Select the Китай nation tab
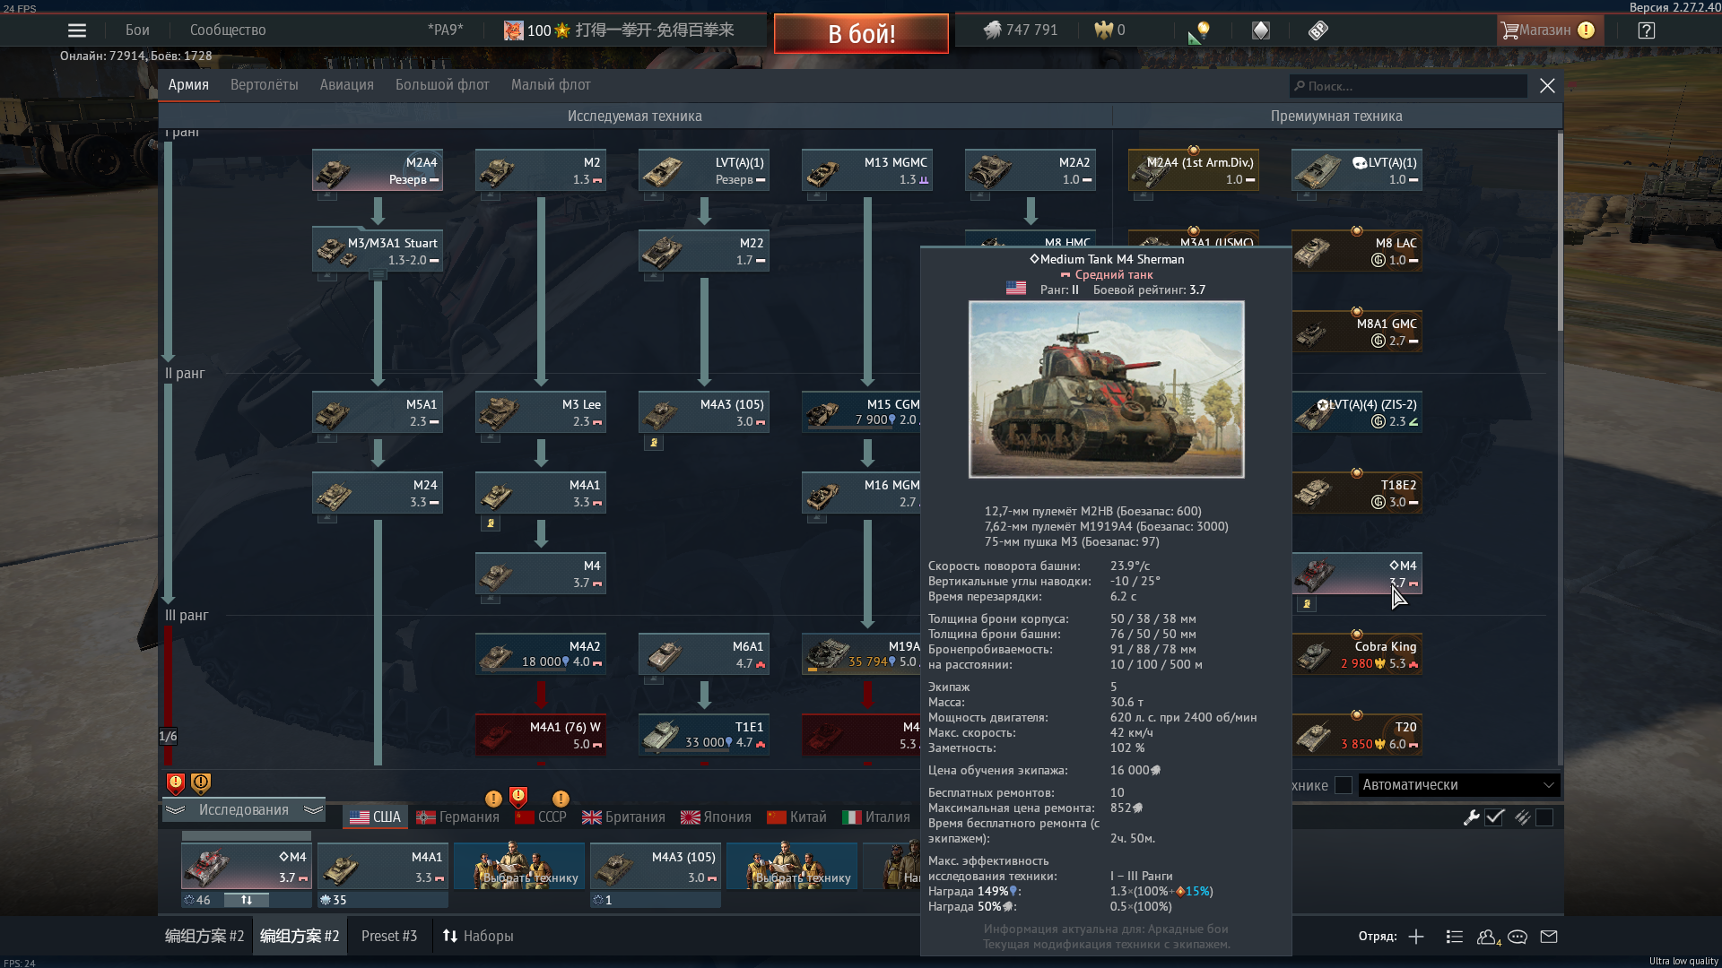1722x968 pixels. coord(796,817)
